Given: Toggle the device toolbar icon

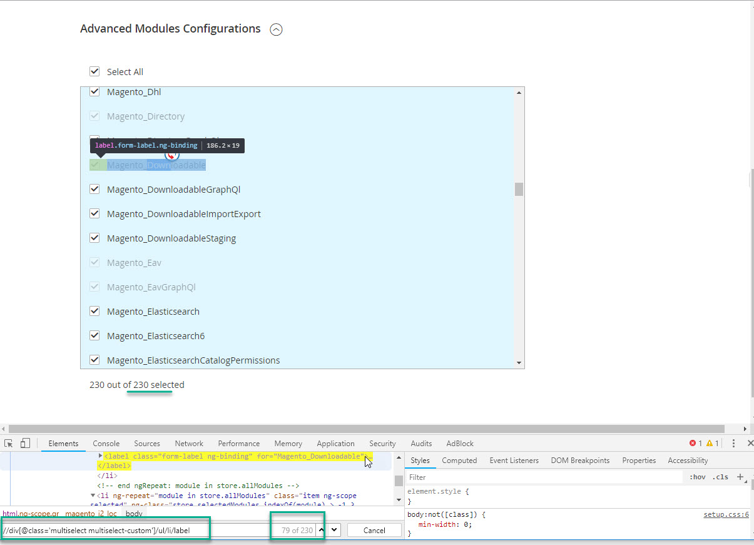Looking at the screenshot, I should tap(25, 443).
